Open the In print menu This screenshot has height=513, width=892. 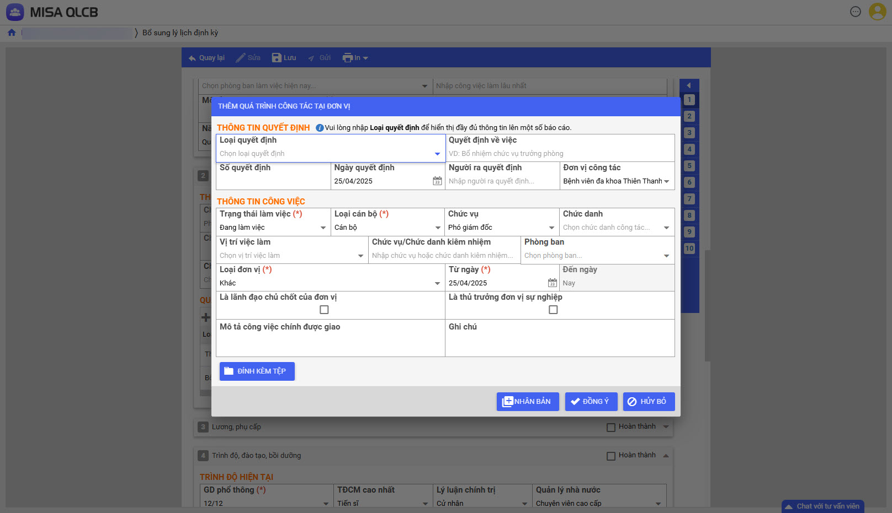355,58
